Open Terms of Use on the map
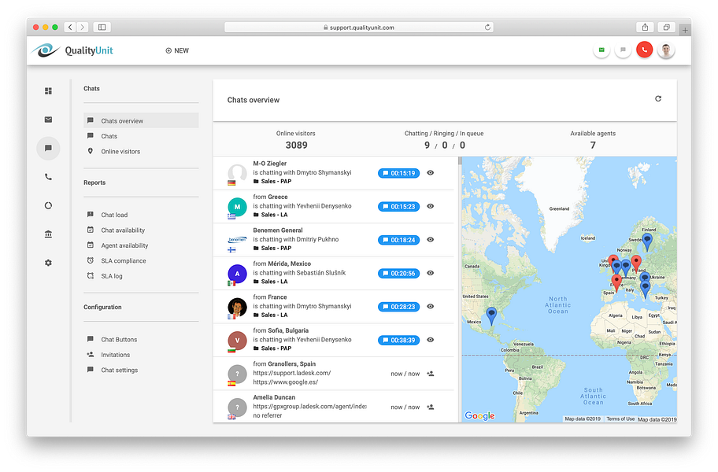 620,419
